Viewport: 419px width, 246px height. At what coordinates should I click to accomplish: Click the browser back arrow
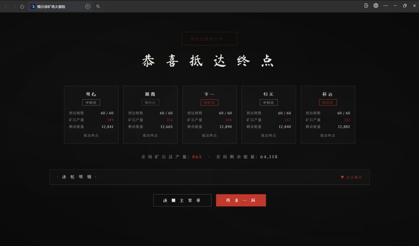[6, 7]
